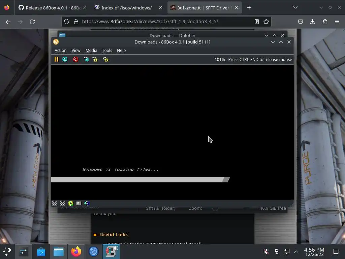Open System Settings from the taskbar
The width and height of the screenshot is (345, 259).
tap(23, 252)
